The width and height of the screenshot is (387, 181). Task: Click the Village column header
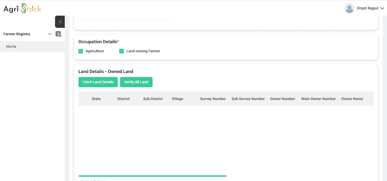click(x=177, y=99)
